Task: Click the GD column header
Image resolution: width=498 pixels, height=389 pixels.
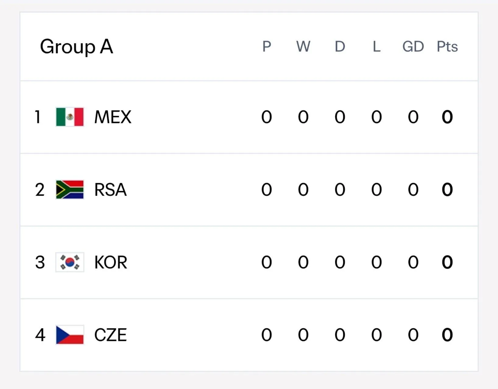Action: (x=413, y=47)
